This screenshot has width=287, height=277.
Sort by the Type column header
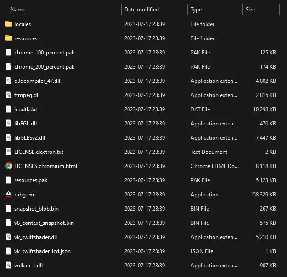point(196,10)
